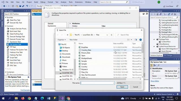Collapse the Favorites group in toolbox

pos(6,17)
